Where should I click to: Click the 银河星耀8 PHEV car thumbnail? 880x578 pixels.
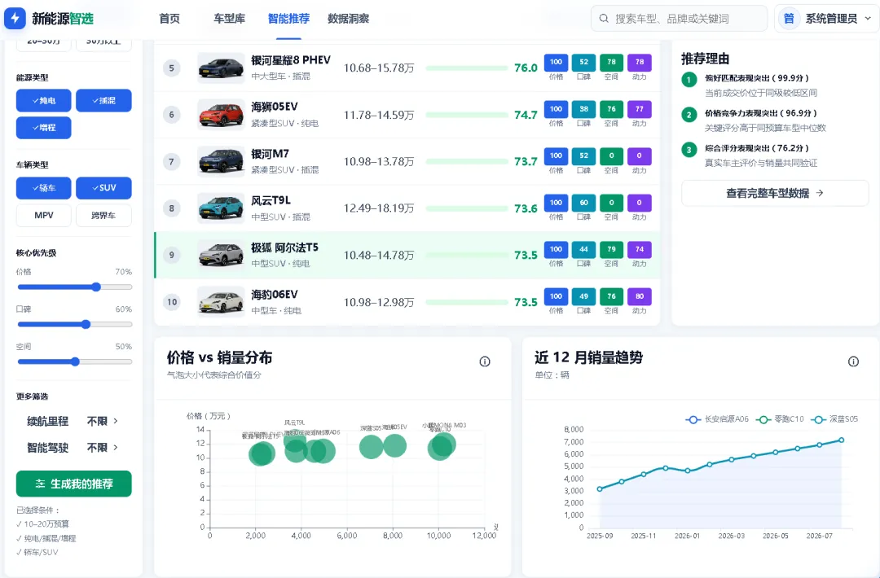[x=221, y=68]
